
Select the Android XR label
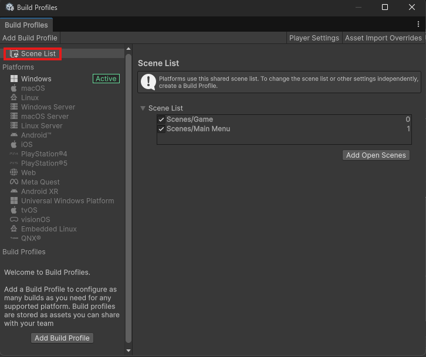(x=40, y=191)
